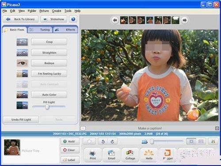Publish the picture with Blogger
The width and height of the screenshot is (221, 166).
168,155
